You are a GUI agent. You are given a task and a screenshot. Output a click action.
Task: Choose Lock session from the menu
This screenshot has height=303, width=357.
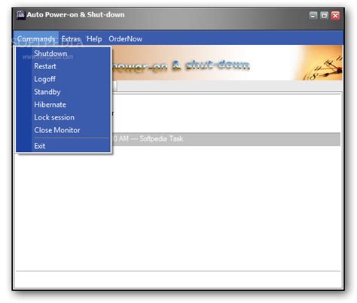pyautogui.click(x=64, y=117)
